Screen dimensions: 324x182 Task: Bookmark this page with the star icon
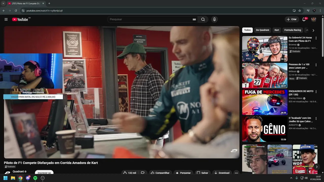300,11
